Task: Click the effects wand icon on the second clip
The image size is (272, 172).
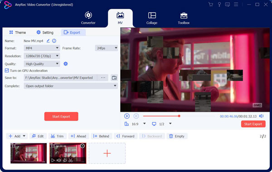Action: [65, 160]
